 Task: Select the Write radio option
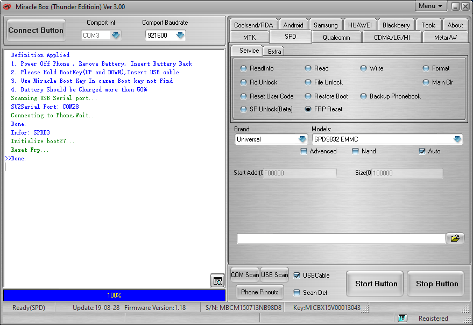click(x=372, y=68)
